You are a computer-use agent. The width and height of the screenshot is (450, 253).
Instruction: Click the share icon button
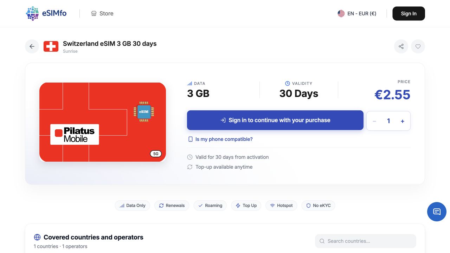[401, 46]
